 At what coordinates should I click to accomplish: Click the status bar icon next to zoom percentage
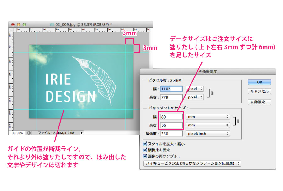point(29,133)
